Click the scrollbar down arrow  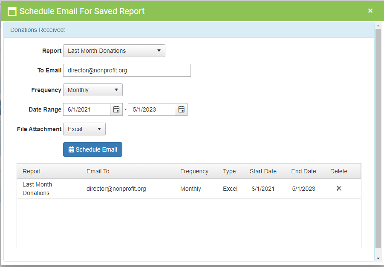378,258
